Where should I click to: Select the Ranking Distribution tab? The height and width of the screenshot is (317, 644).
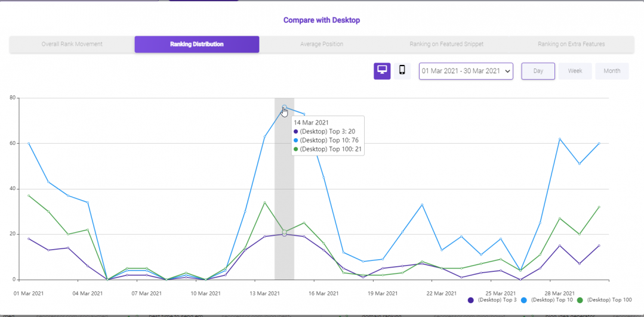pos(197,44)
